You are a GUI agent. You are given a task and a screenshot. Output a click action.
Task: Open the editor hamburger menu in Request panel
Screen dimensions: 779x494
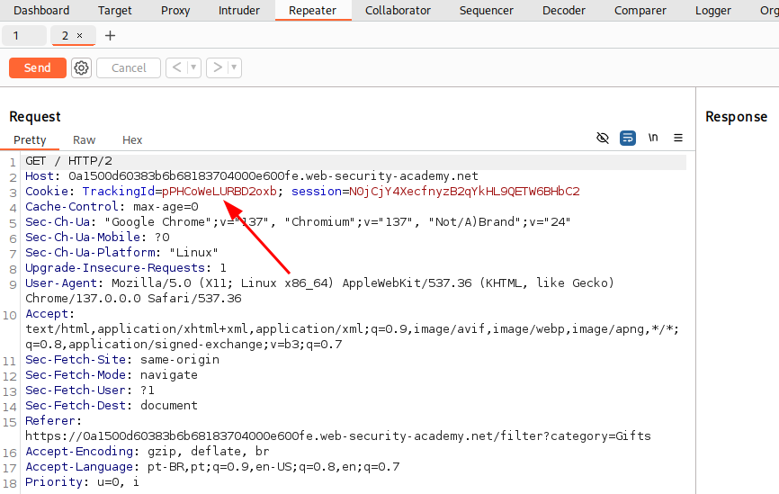(678, 138)
